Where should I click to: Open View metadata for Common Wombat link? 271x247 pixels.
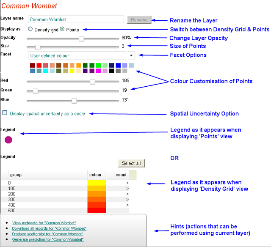[x=44, y=222]
